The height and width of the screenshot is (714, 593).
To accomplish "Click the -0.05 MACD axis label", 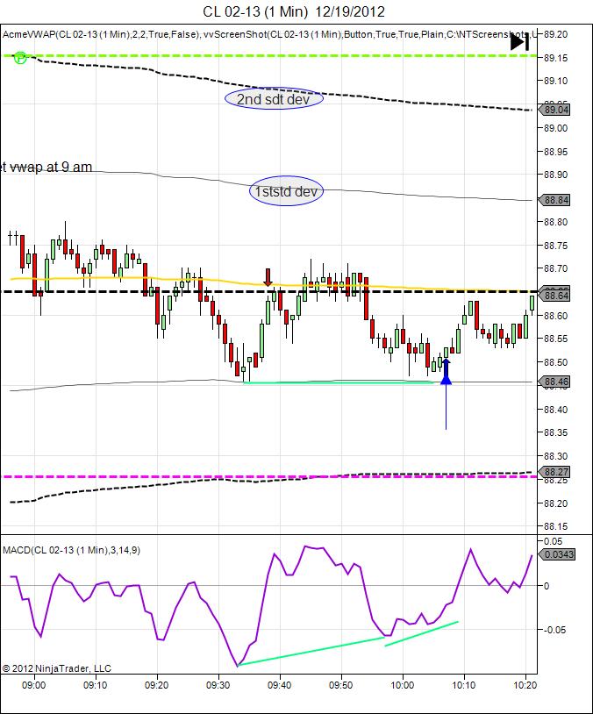I will [x=554, y=630].
